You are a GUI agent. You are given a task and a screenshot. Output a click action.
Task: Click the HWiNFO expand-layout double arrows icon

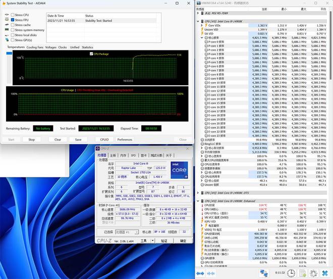pyautogui.click(x=200, y=273)
